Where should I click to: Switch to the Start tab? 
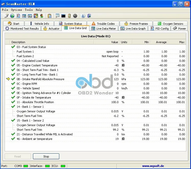[14, 23]
